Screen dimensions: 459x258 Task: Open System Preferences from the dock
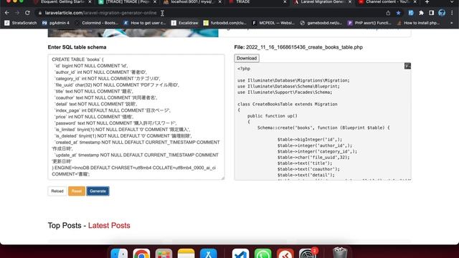308,254
